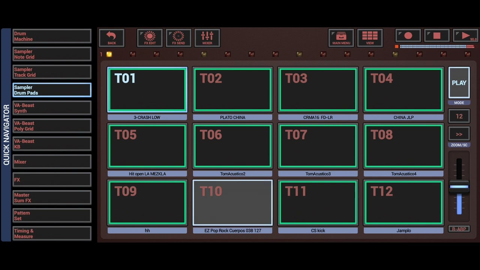Tap drum pad T02

pyautogui.click(x=232, y=90)
